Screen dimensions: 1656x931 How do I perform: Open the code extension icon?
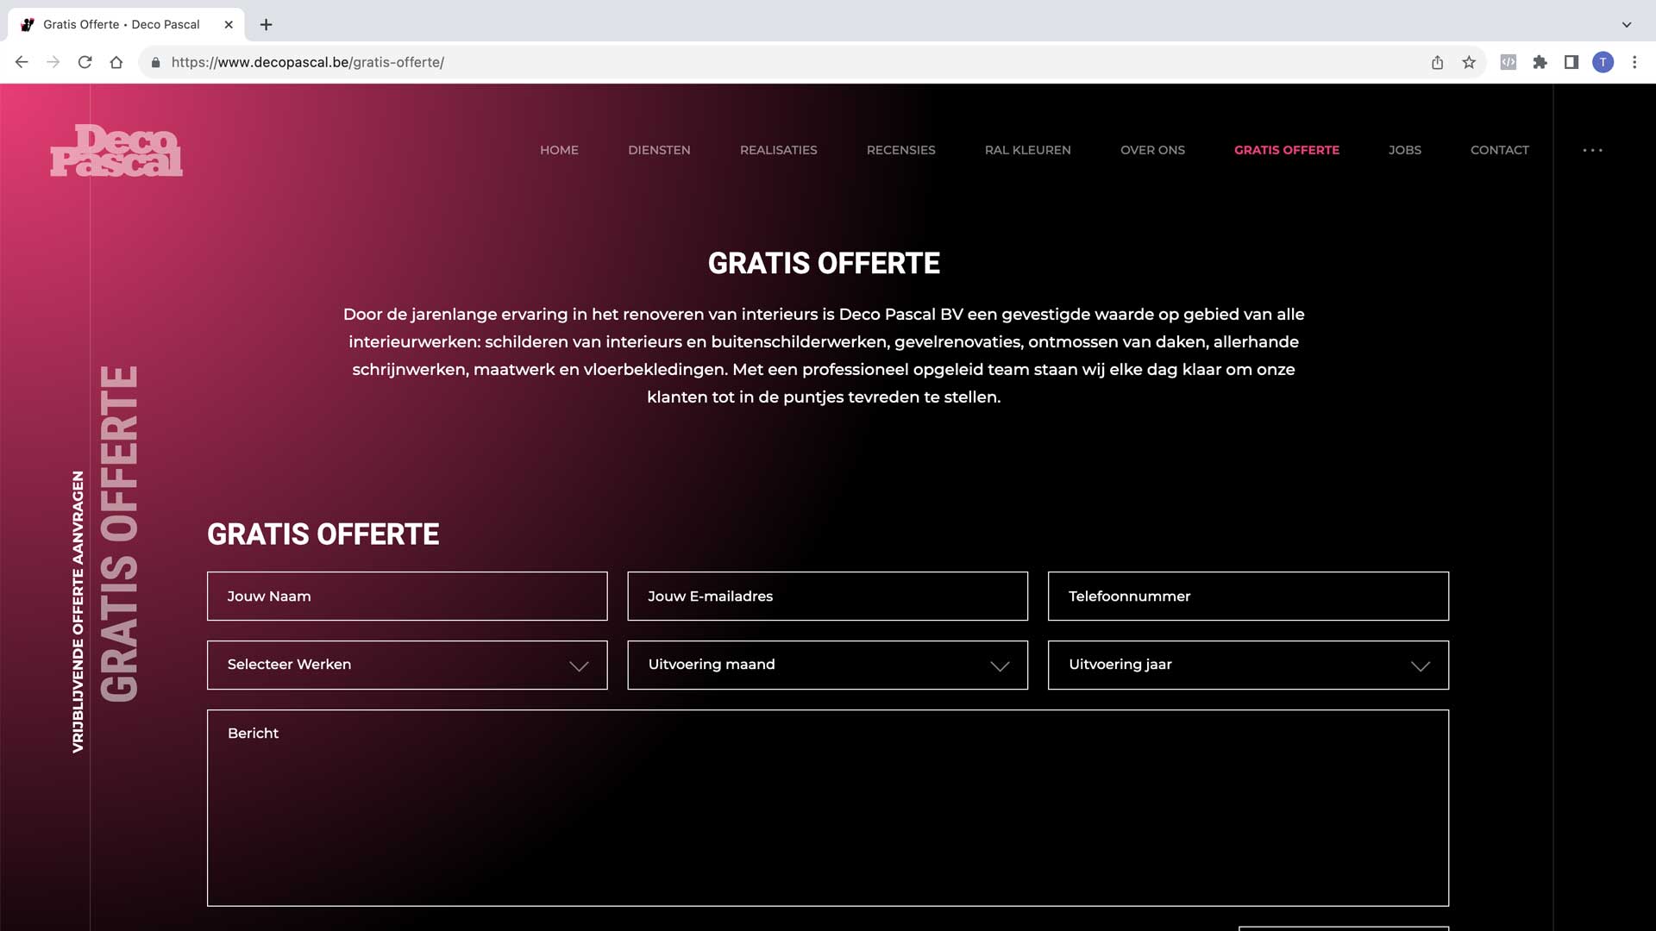pyautogui.click(x=1508, y=62)
